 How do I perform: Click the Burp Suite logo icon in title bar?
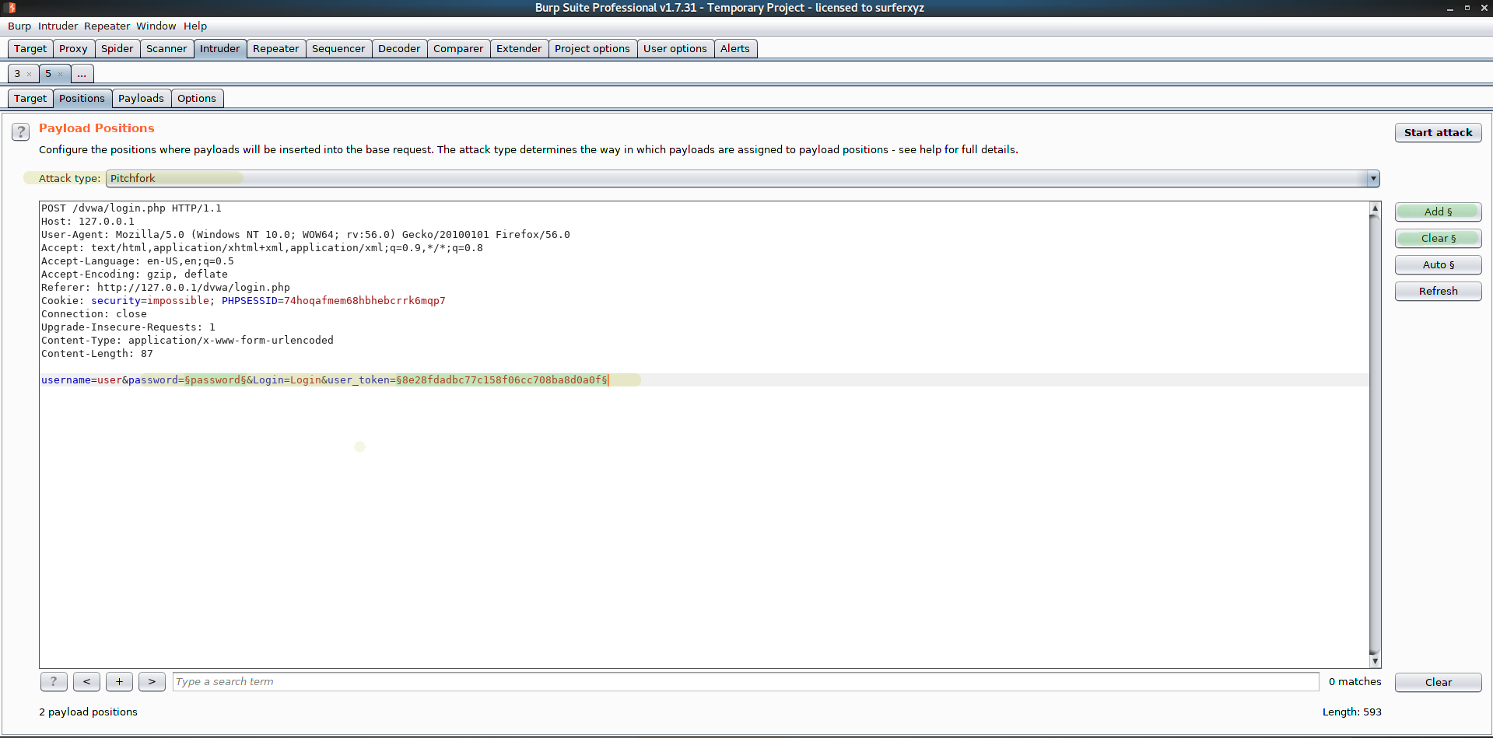(11, 8)
